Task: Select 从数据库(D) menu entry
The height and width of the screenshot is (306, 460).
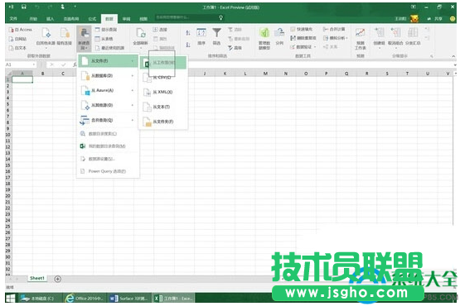Action: tap(108, 75)
